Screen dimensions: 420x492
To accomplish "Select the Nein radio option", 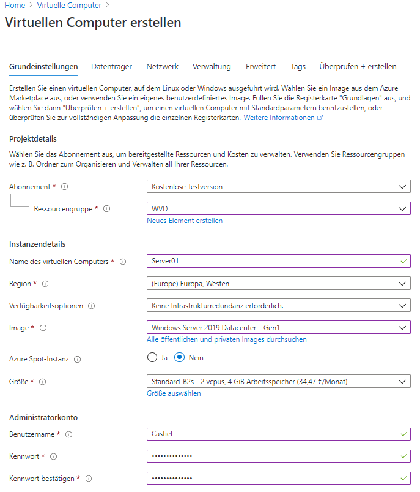I will (180, 357).
